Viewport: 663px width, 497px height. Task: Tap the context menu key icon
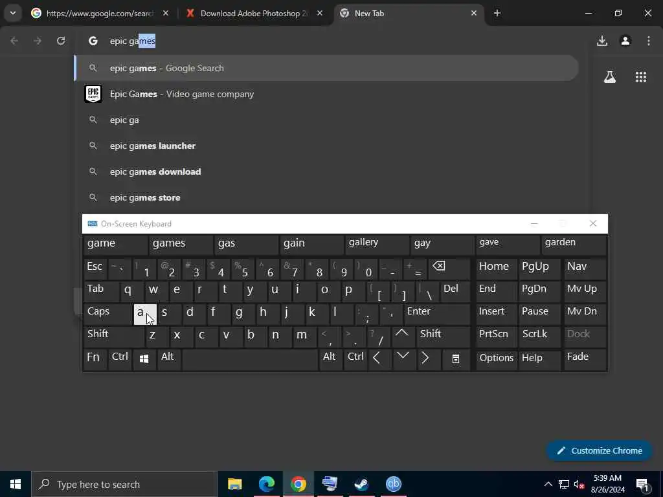(456, 359)
